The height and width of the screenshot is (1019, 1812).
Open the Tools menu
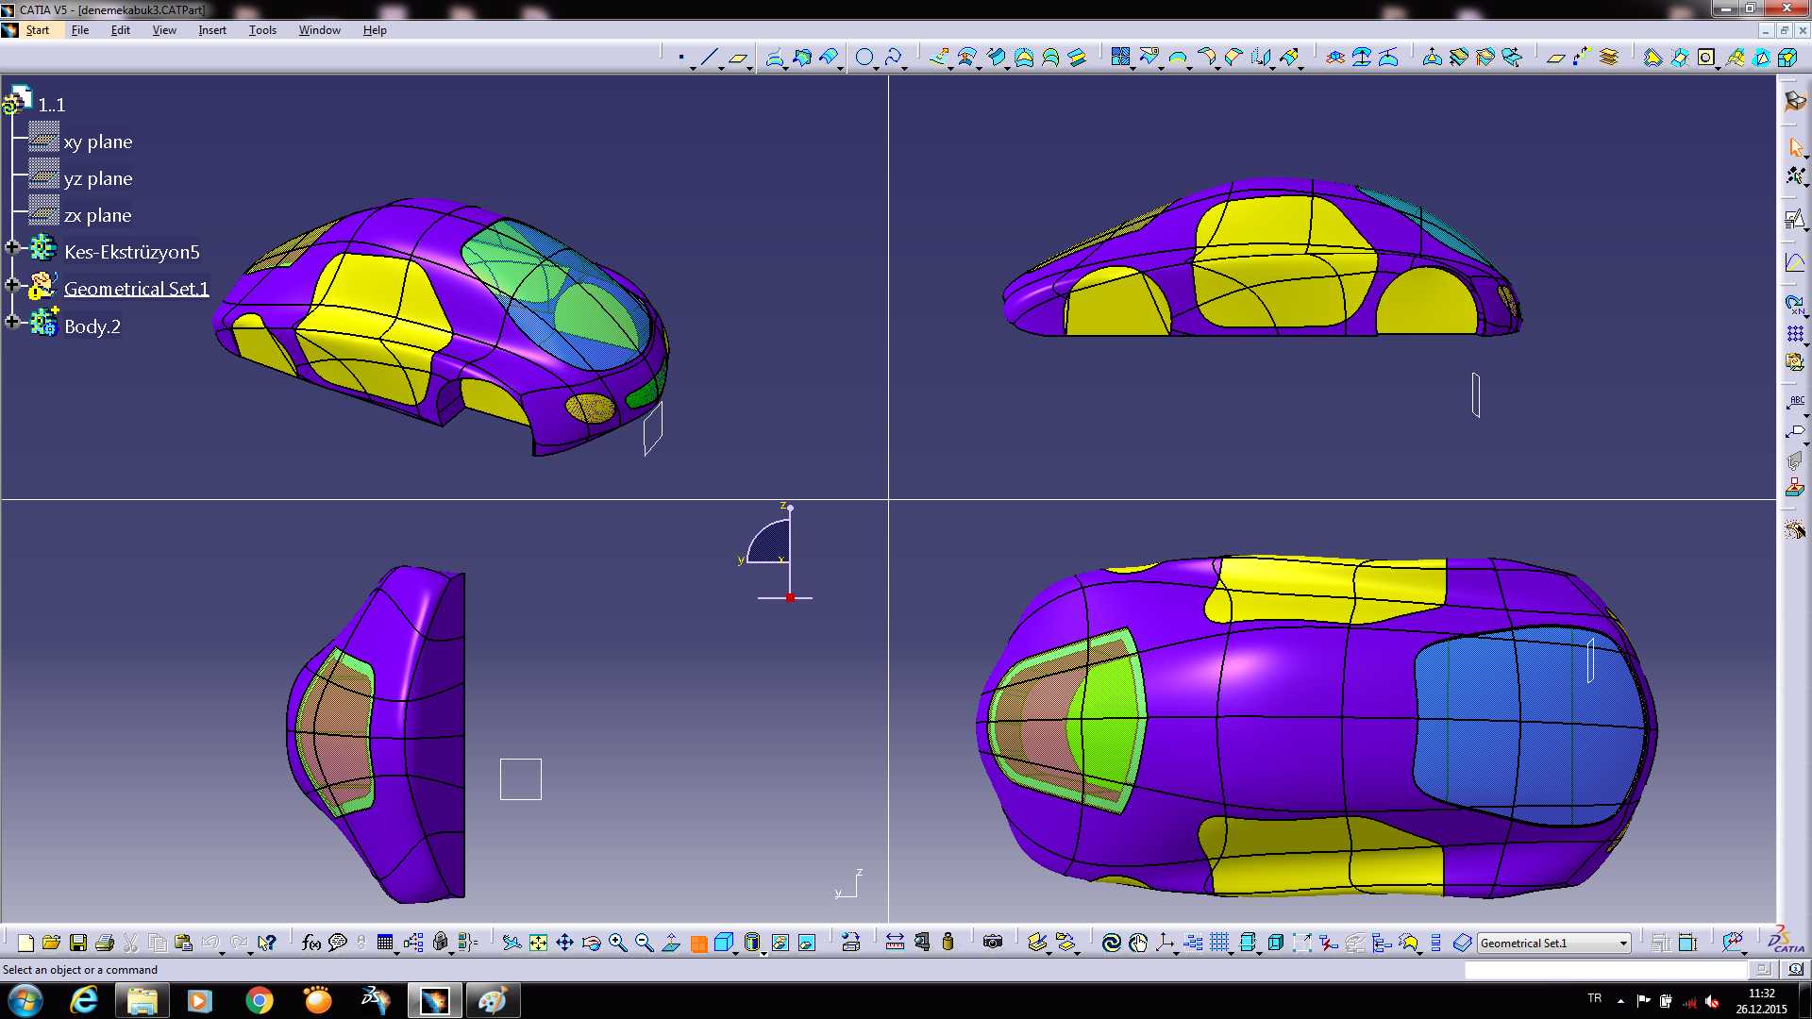262,30
